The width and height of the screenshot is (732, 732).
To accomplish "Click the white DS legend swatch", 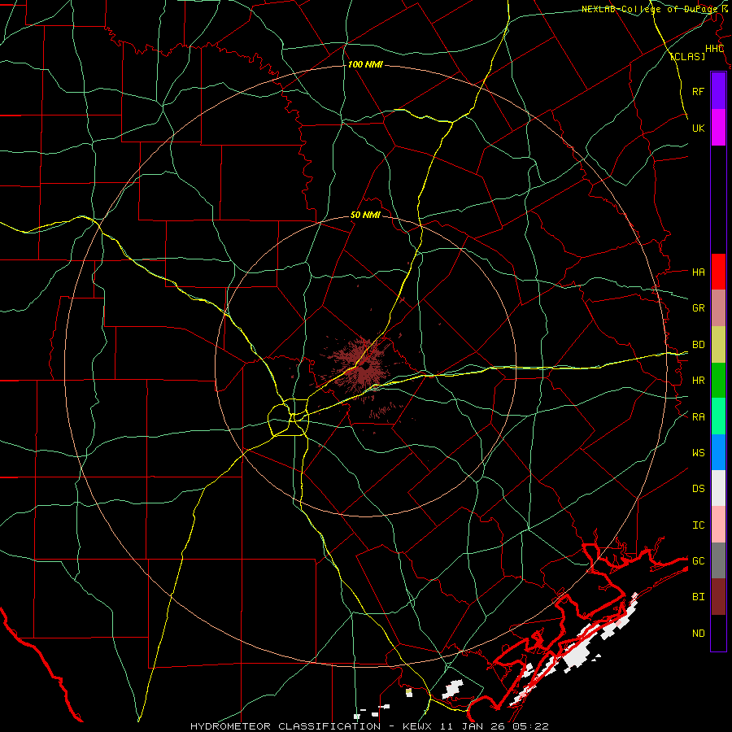I will 718,488.
